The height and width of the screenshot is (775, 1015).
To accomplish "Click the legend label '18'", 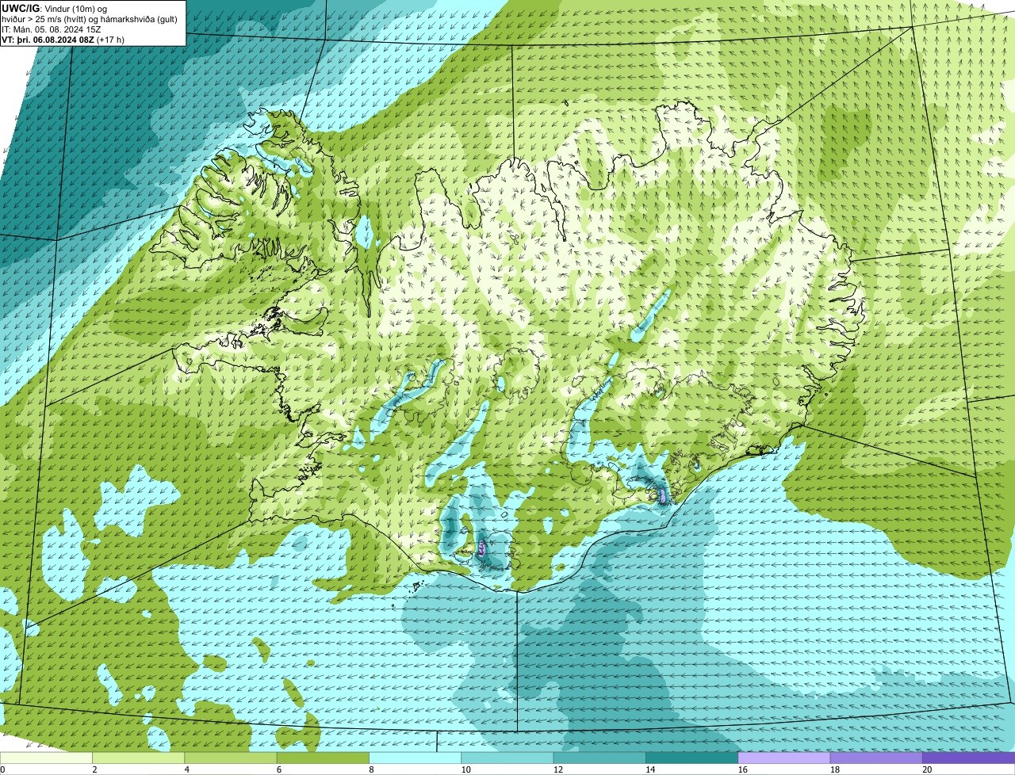I will click(x=835, y=769).
